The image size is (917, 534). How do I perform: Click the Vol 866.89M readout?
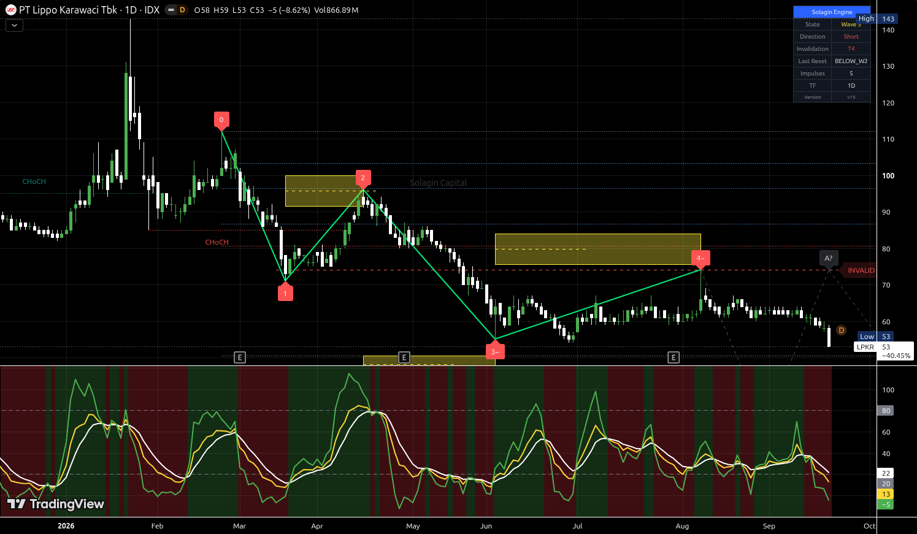click(x=336, y=10)
